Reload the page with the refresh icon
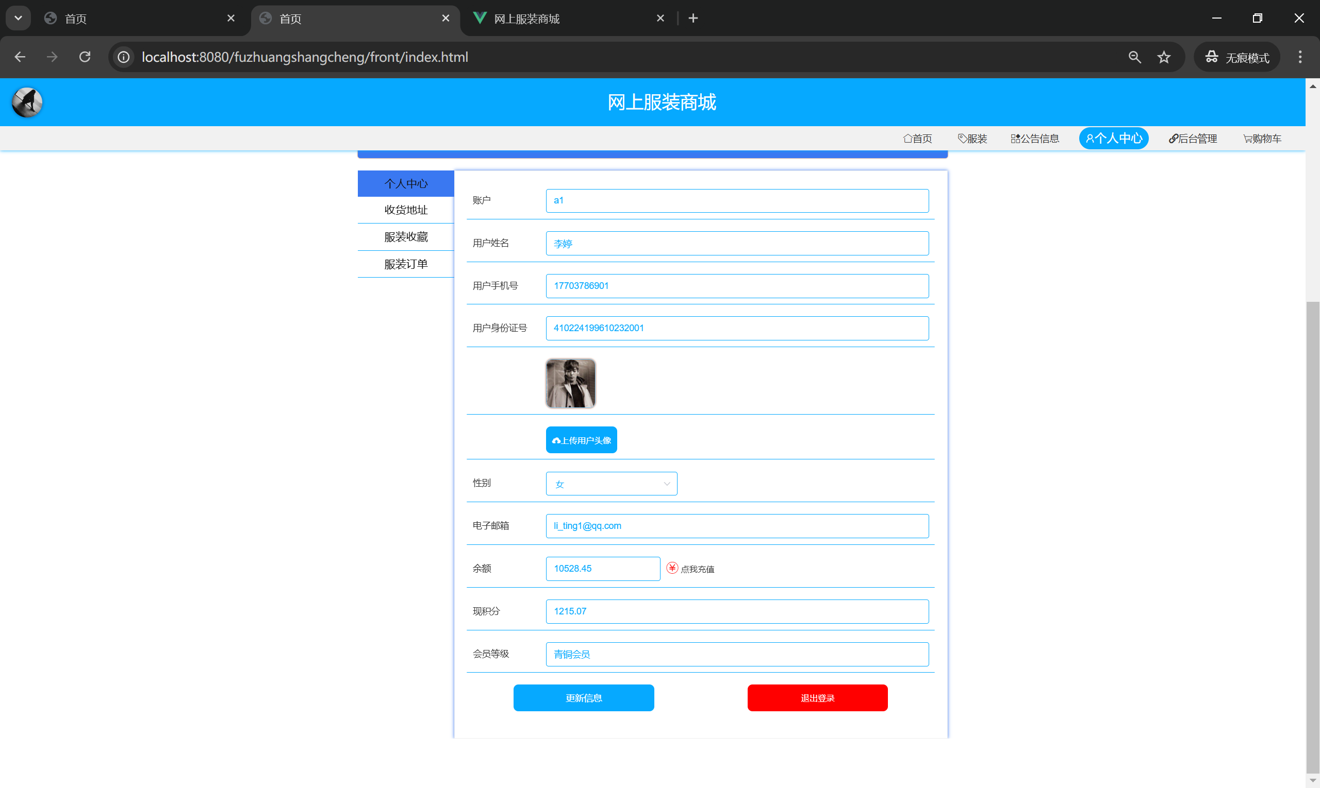Viewport: 1320px width, 788px height. point(85,57)
